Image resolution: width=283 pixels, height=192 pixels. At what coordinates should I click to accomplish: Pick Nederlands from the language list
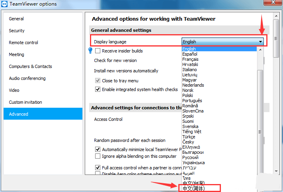[219, 85]
